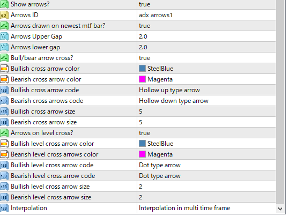Click the color icon beside Bearish level cross arrows color
The width and height of the screenshot is (289, 216).
point(4,154)
